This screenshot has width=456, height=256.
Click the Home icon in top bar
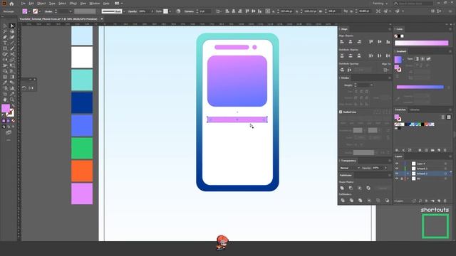click(x=11, y=4)
